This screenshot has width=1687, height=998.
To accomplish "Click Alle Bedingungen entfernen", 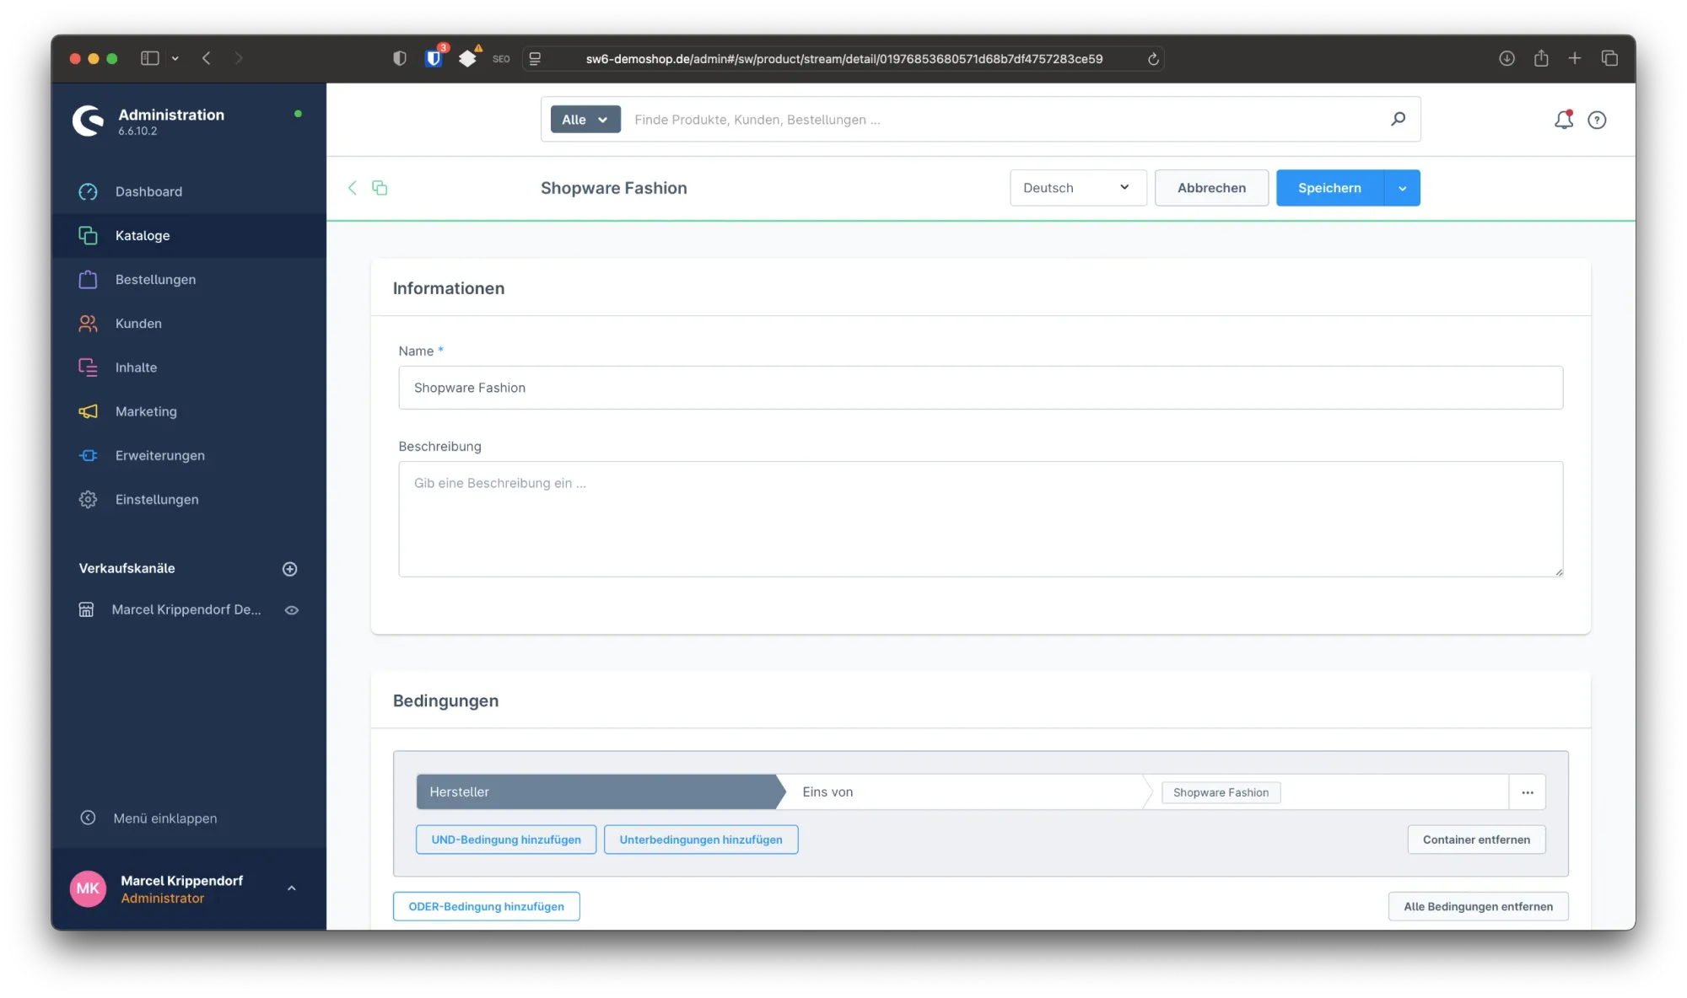I will click(1478, 906).
